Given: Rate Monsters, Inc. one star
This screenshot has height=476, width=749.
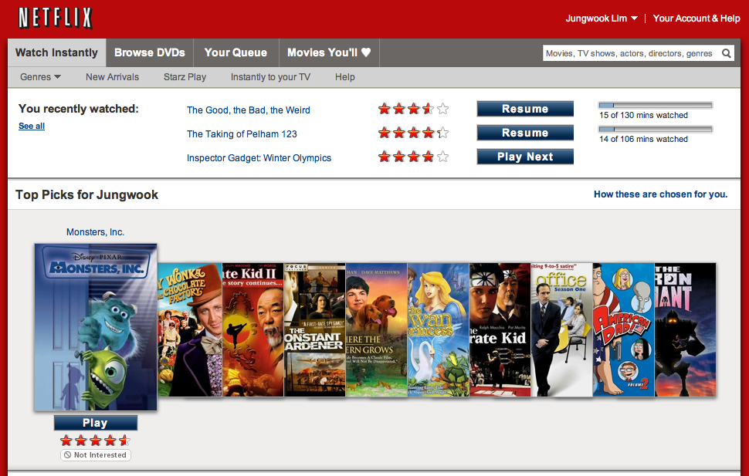Looking at the screenshot, I should pyautogui.click(x=66, y=441).
